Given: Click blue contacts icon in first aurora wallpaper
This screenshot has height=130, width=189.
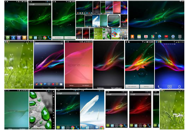Looking at the screenshot, I should [13, 38].
